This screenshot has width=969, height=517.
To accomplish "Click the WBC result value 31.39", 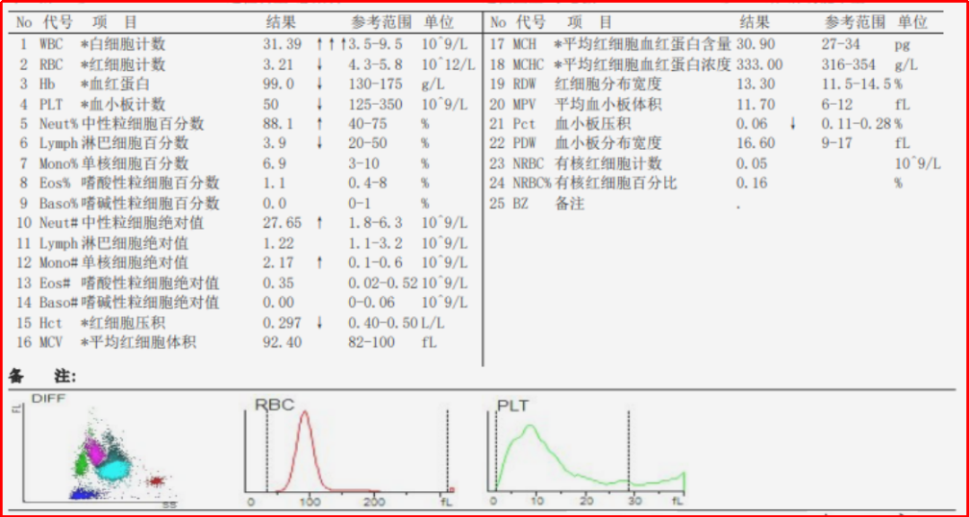I will coord(283,45).
